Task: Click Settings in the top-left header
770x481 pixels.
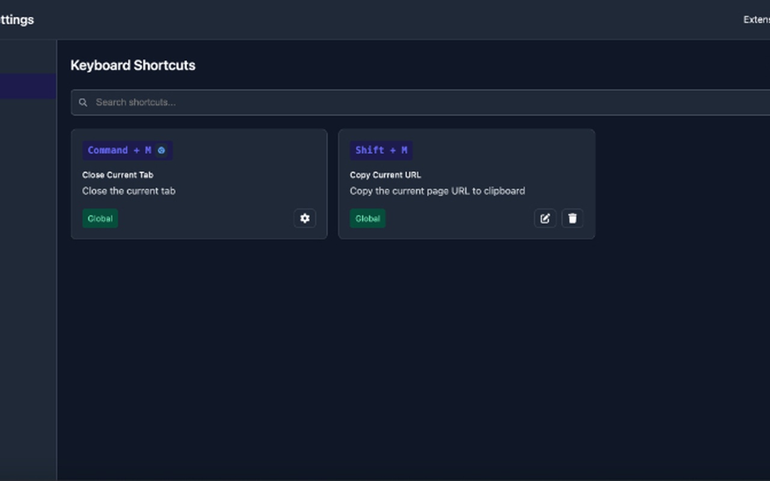Action: 17,19
